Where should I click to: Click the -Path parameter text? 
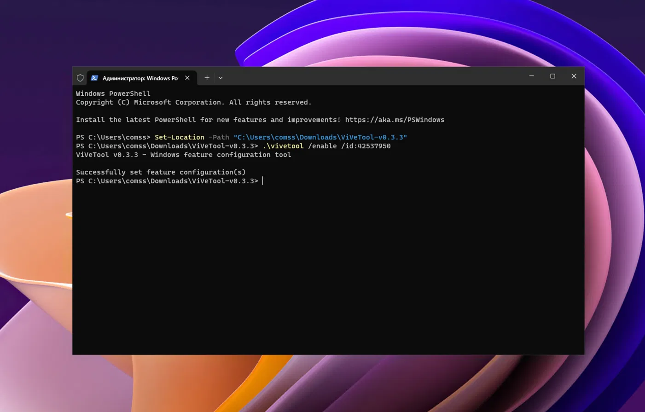tap(219, 137)
